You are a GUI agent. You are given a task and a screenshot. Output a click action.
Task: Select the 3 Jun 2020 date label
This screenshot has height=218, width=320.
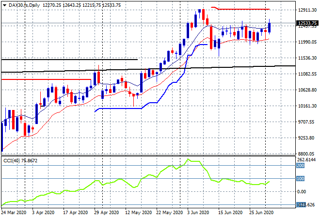point(198,212)
